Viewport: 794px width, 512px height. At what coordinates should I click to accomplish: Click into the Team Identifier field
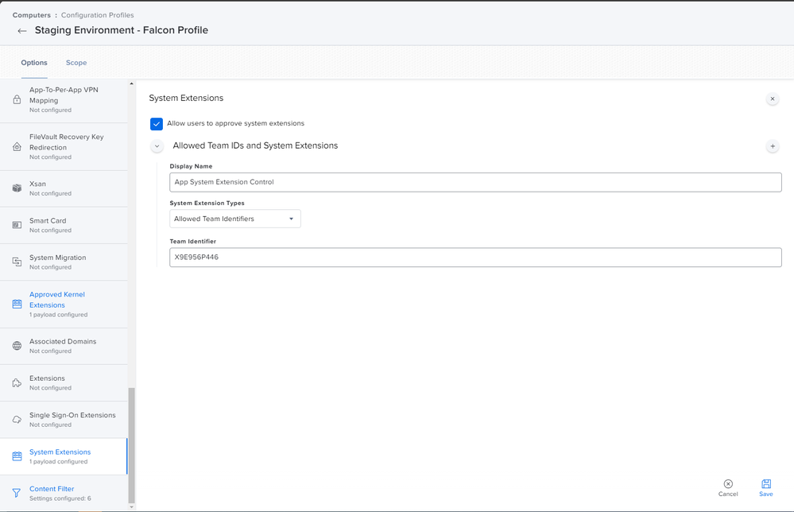tap(475, 258)
